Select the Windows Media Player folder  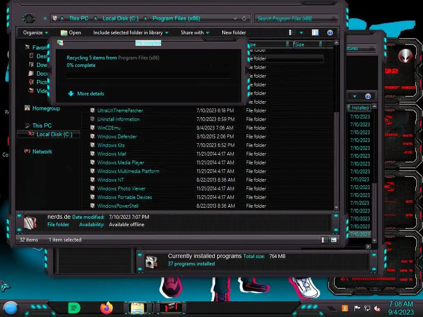point(121,163)
